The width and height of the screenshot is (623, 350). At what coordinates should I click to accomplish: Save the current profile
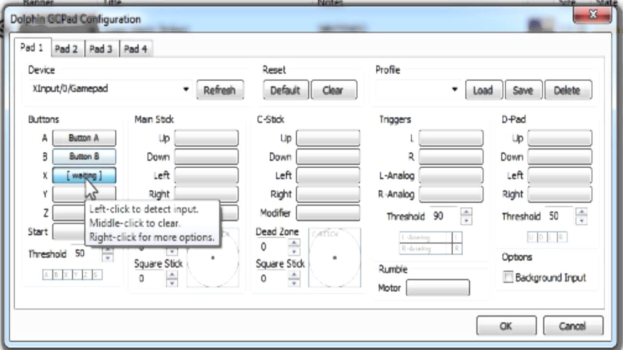pos(523,90)
